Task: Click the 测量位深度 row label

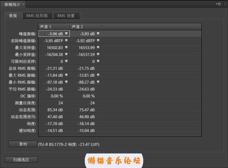Action: (26, 103)
